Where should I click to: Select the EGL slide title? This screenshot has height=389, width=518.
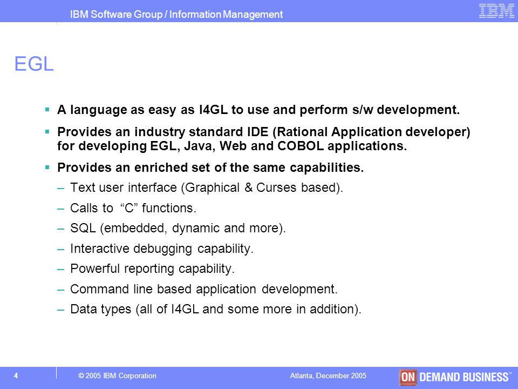(x=33, y=64)
